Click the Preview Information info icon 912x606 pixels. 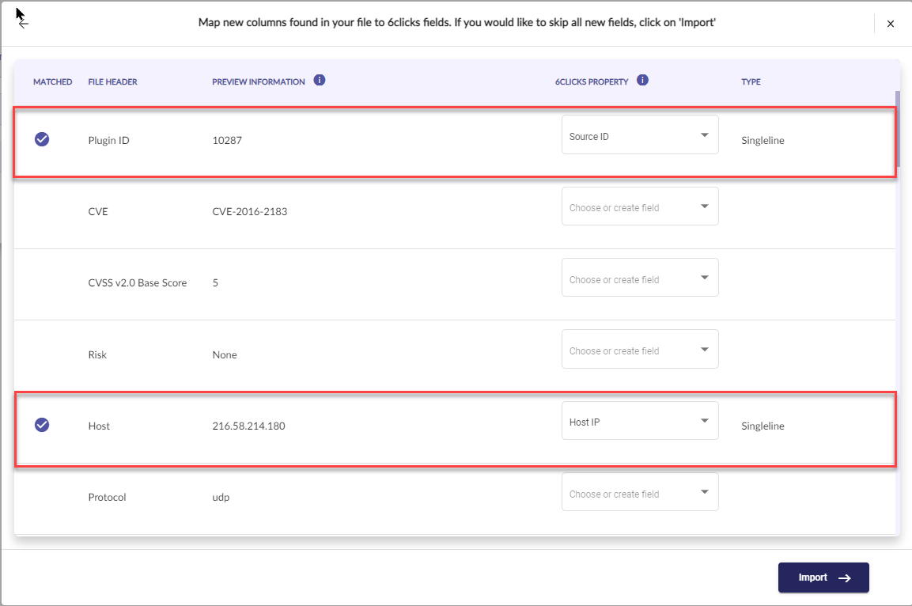[x=320, y=81]
